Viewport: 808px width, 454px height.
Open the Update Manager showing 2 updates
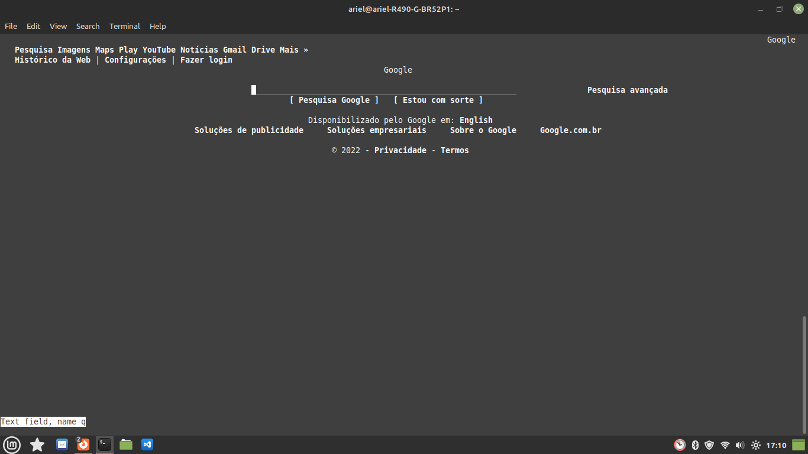point(83,445)
